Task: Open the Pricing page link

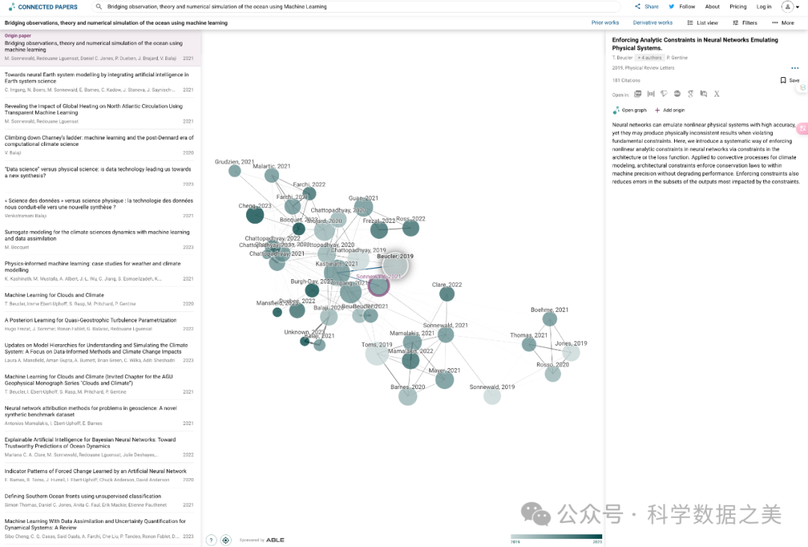Action: [x=738, y=7]
